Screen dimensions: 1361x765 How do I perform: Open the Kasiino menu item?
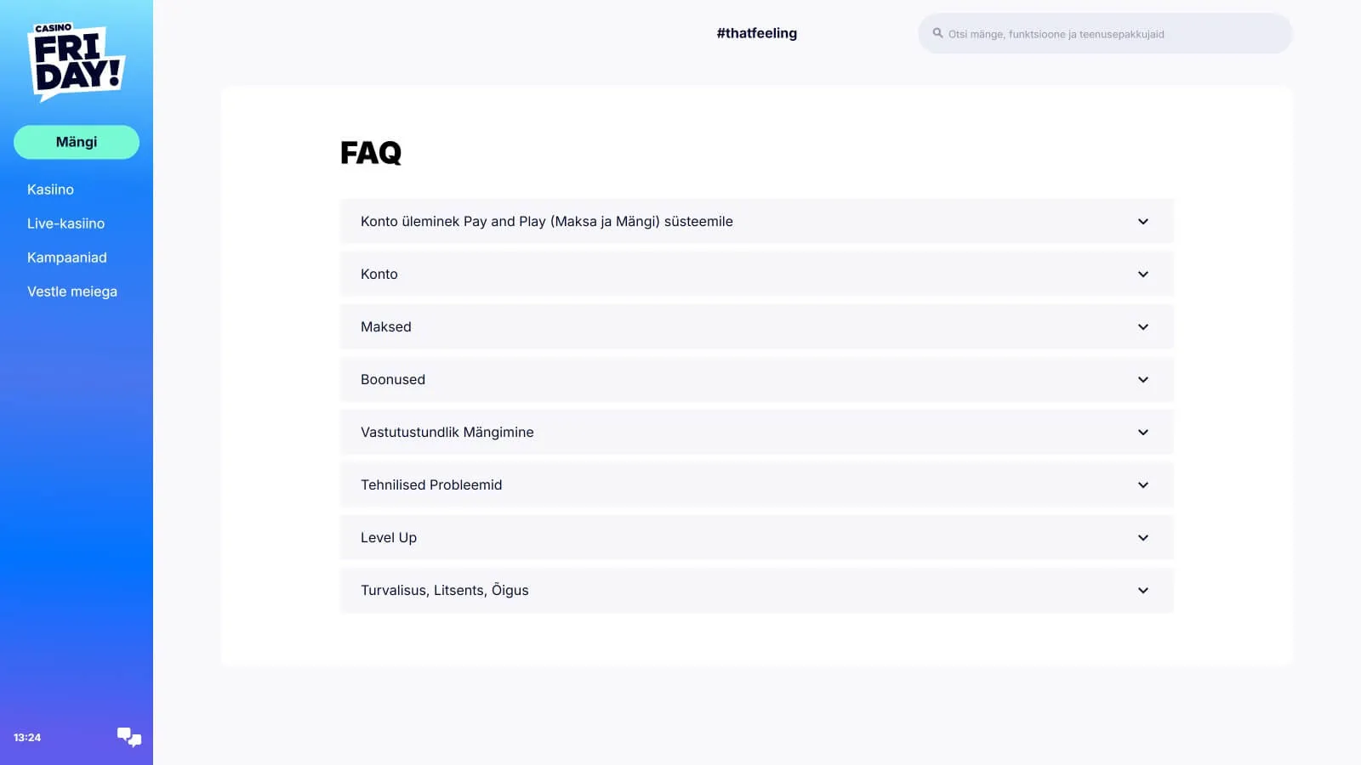click(50, 190)
